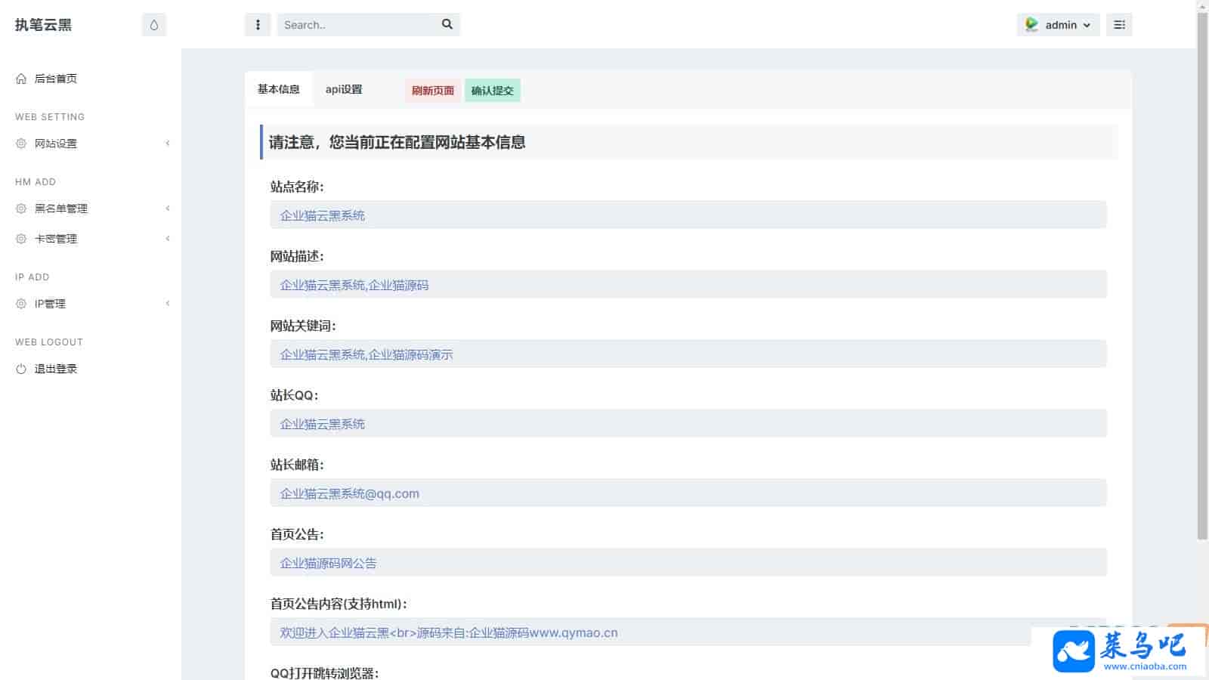The width and height of the screenshot is (1209, 680).
Task: Open 卡密管理 in the sidebar
Action: (56, 239)
